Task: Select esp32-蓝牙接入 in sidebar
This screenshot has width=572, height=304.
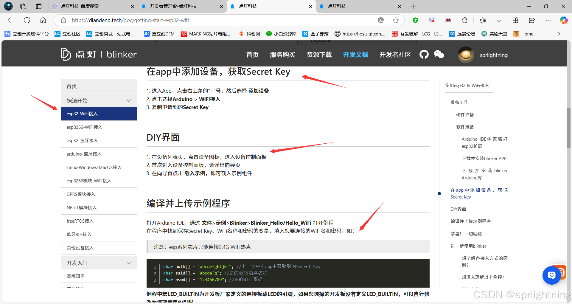Action: [x=99, y=141]
